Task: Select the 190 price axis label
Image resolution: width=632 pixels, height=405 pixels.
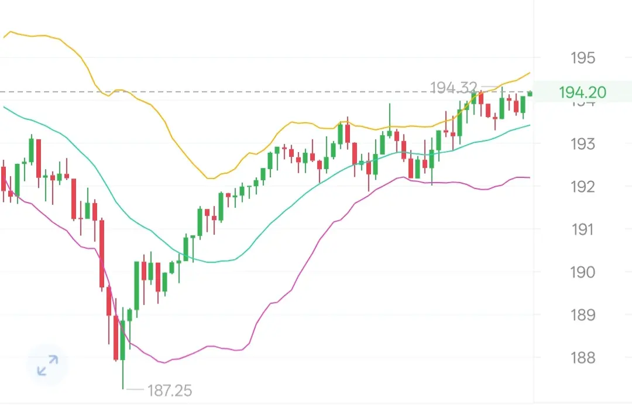Action: 583,272
